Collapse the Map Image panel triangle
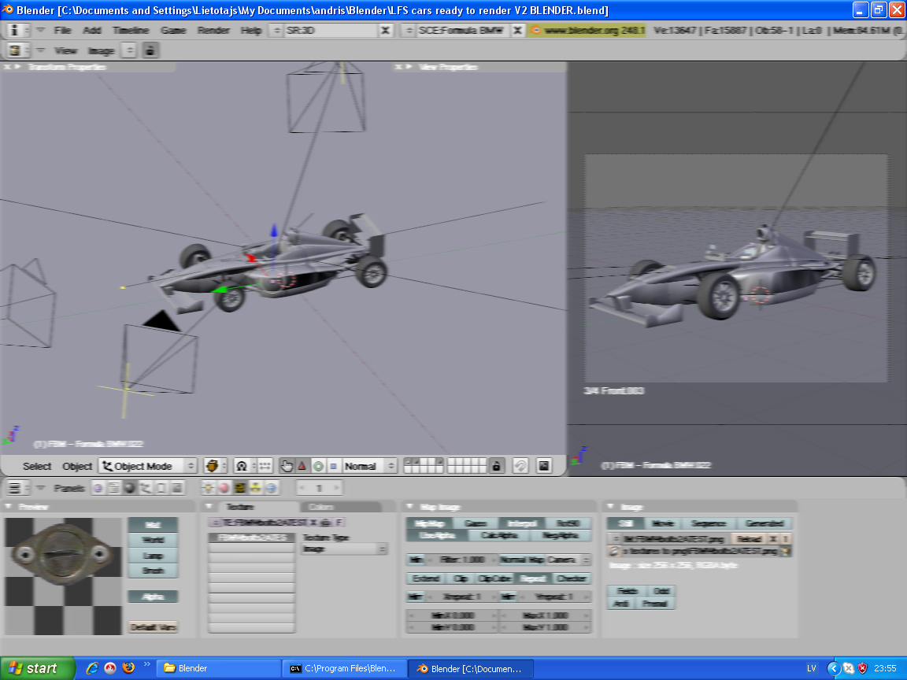The height and width of the screenshot is (680, 907). [410, 507]
